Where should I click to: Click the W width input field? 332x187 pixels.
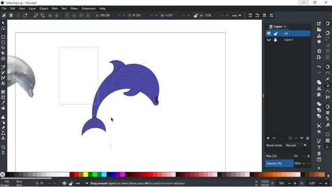(173, 15)
